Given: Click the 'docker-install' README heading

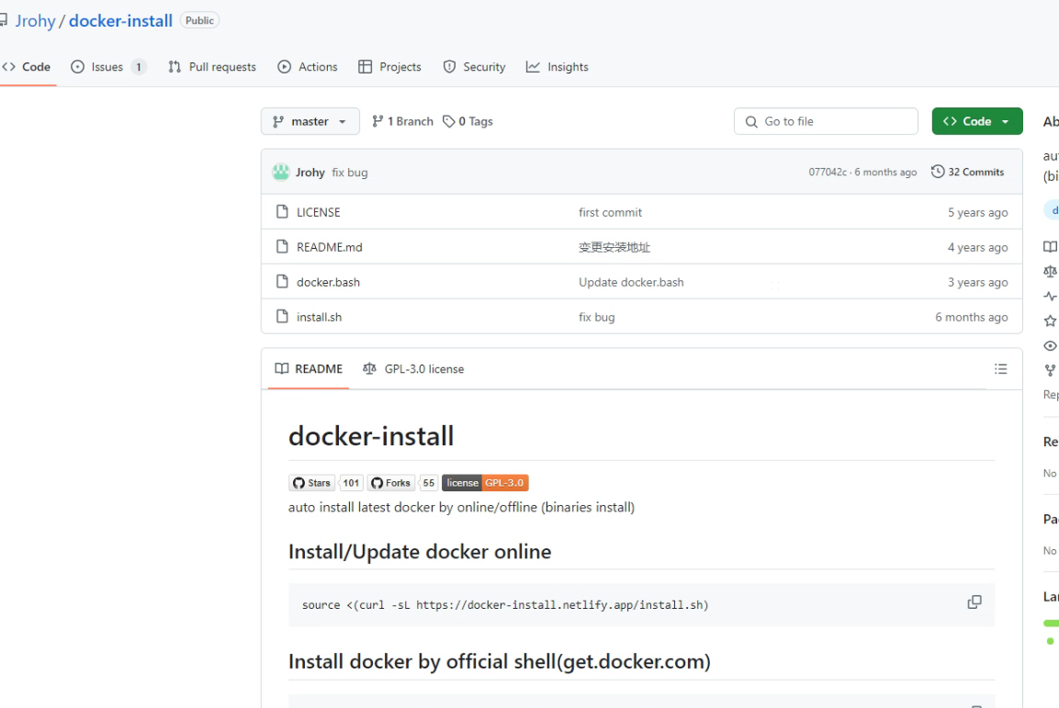Looking at the screenshot, I should 371,436.
